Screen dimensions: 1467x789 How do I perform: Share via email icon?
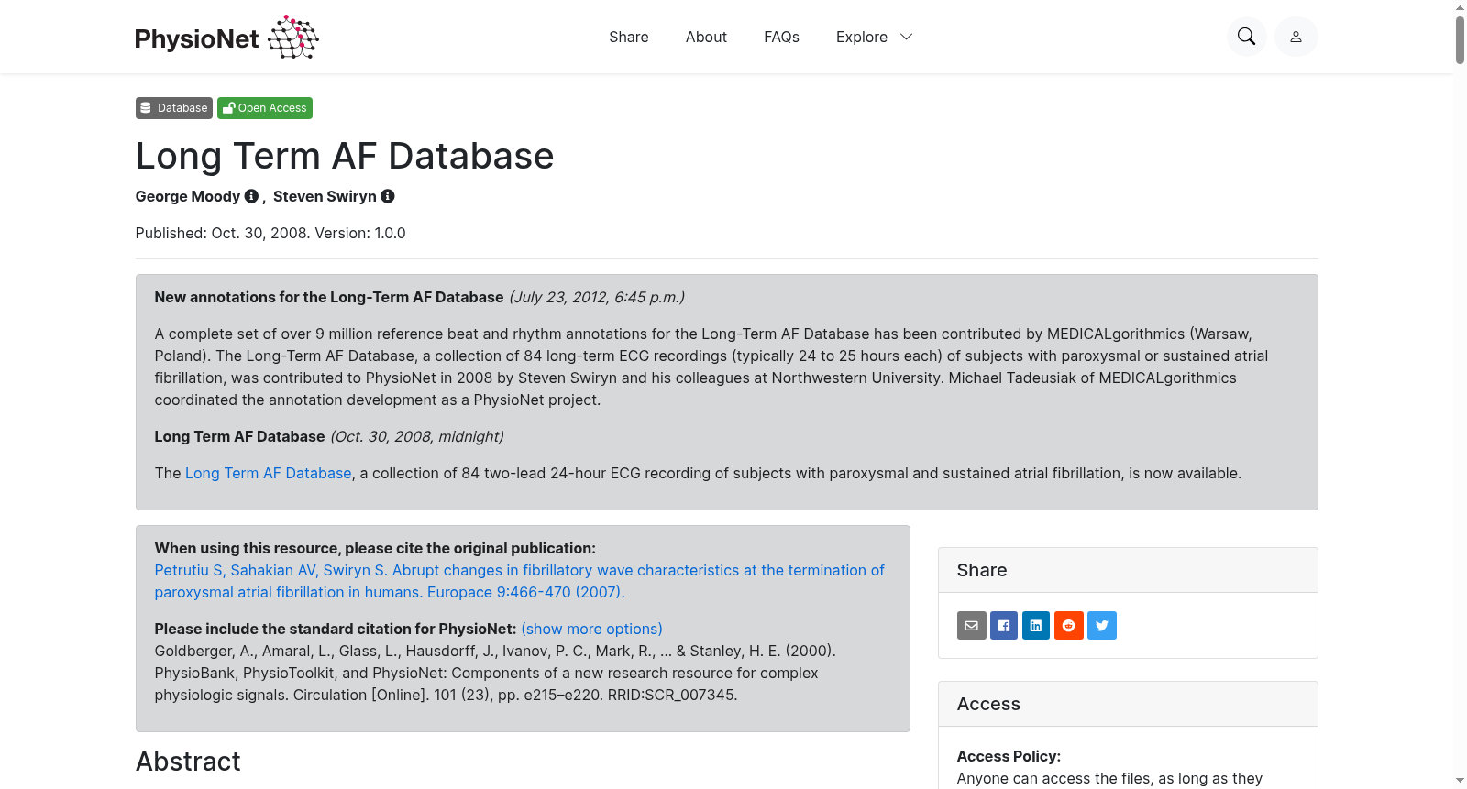tap(972, 625)
